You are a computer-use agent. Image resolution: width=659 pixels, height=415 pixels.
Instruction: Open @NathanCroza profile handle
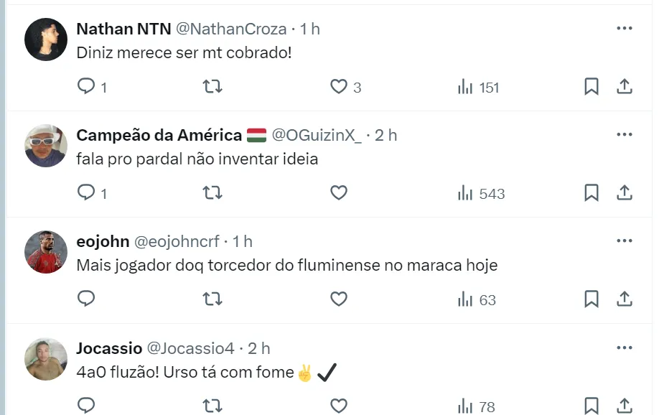click(x=233, y=29)
